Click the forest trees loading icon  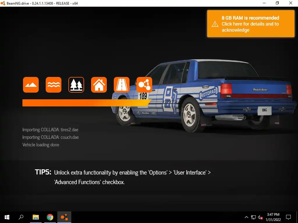click(76, 85)
